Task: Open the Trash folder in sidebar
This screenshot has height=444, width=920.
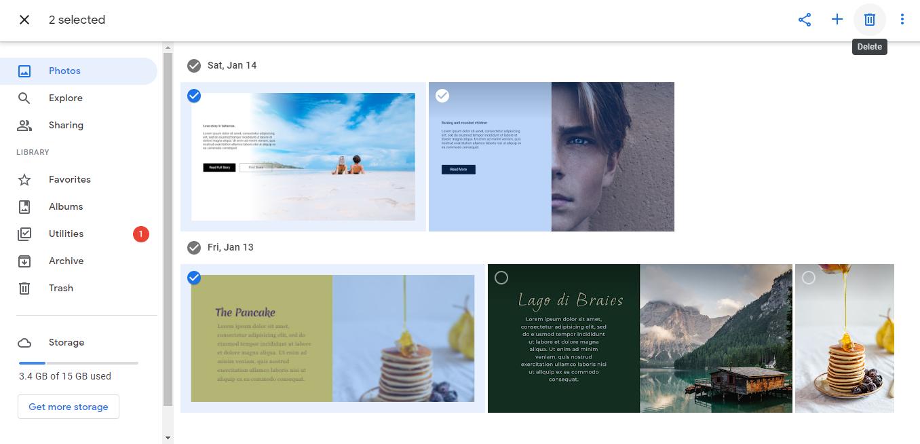Action: [60, 289]
